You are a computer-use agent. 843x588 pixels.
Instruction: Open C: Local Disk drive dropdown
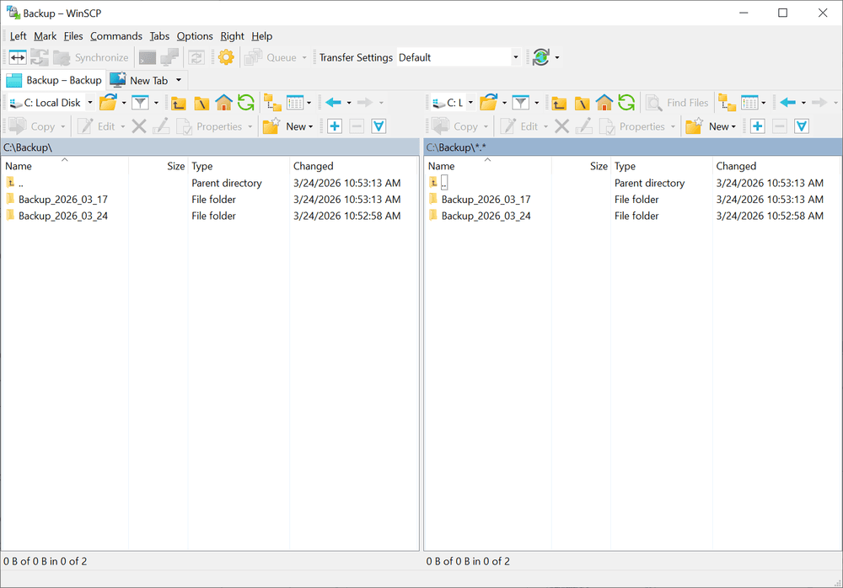click(90, 102)
